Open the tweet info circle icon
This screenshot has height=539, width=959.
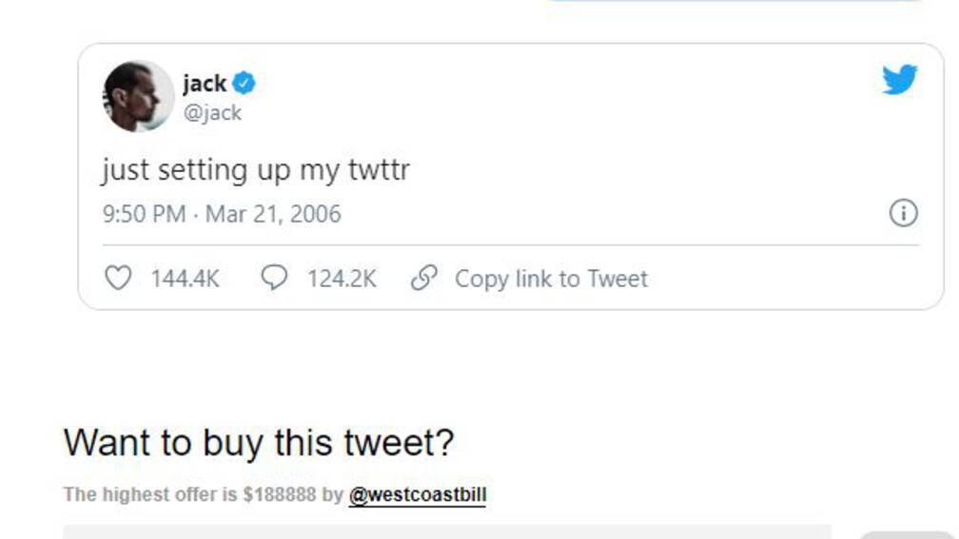point(904,213)
